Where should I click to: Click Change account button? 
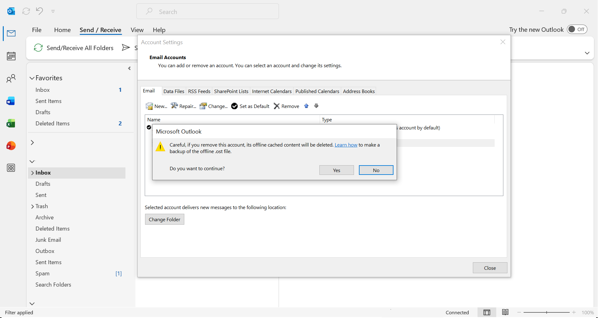coord(214,106)
